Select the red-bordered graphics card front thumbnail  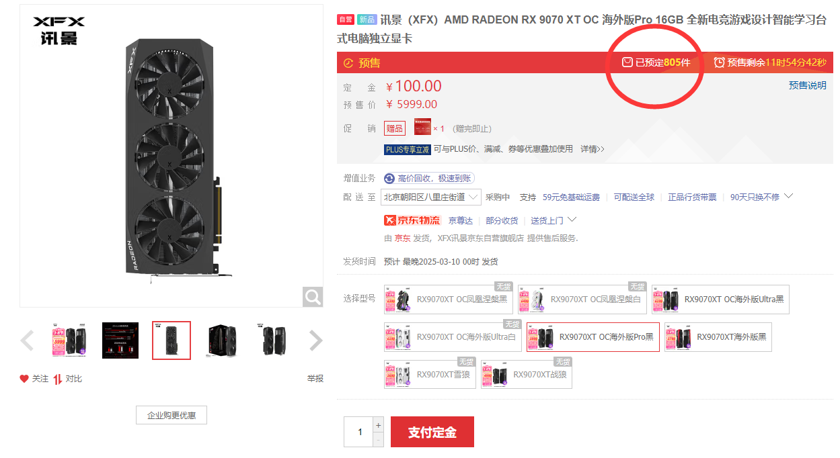point(171,340)
